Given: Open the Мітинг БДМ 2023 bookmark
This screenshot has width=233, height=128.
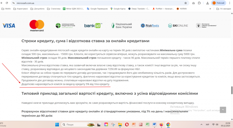Looking at the screenshot, I should [73, 9].
